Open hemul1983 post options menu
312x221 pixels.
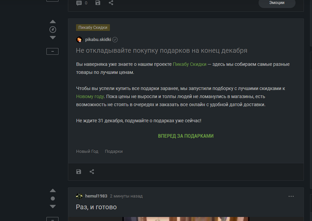pos(291,196)
